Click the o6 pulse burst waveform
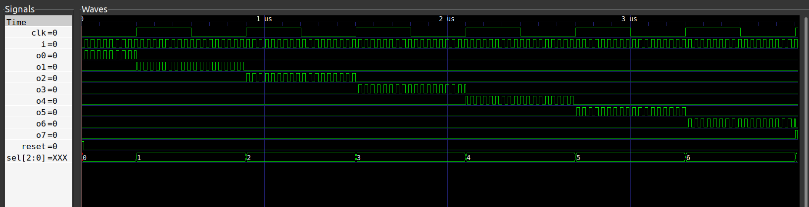 742,123
